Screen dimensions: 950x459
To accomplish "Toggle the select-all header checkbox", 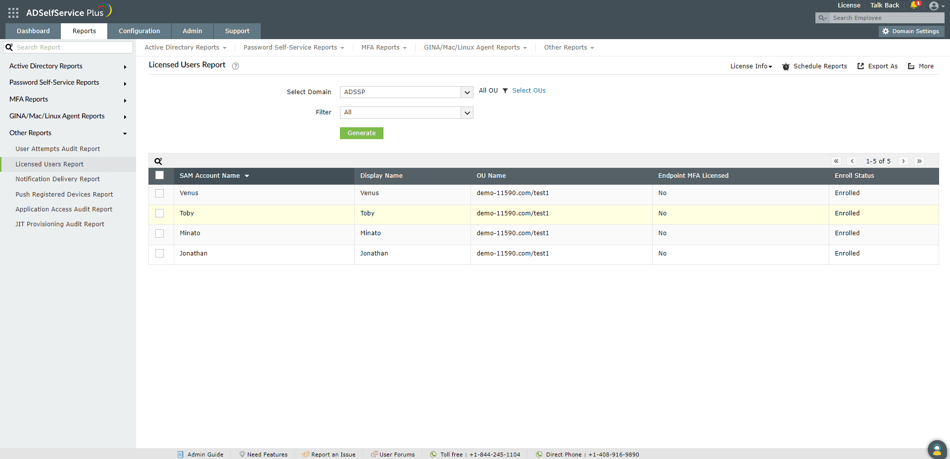I will tap(159, 175).
